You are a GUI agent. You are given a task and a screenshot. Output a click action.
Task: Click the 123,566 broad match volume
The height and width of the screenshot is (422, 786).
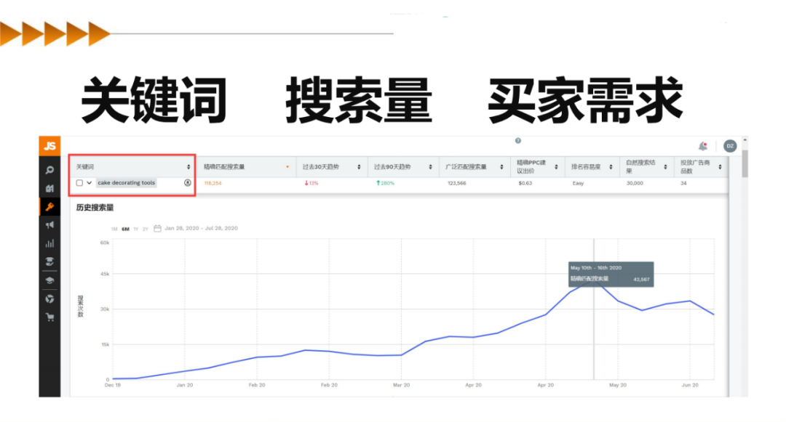point(456,184)
